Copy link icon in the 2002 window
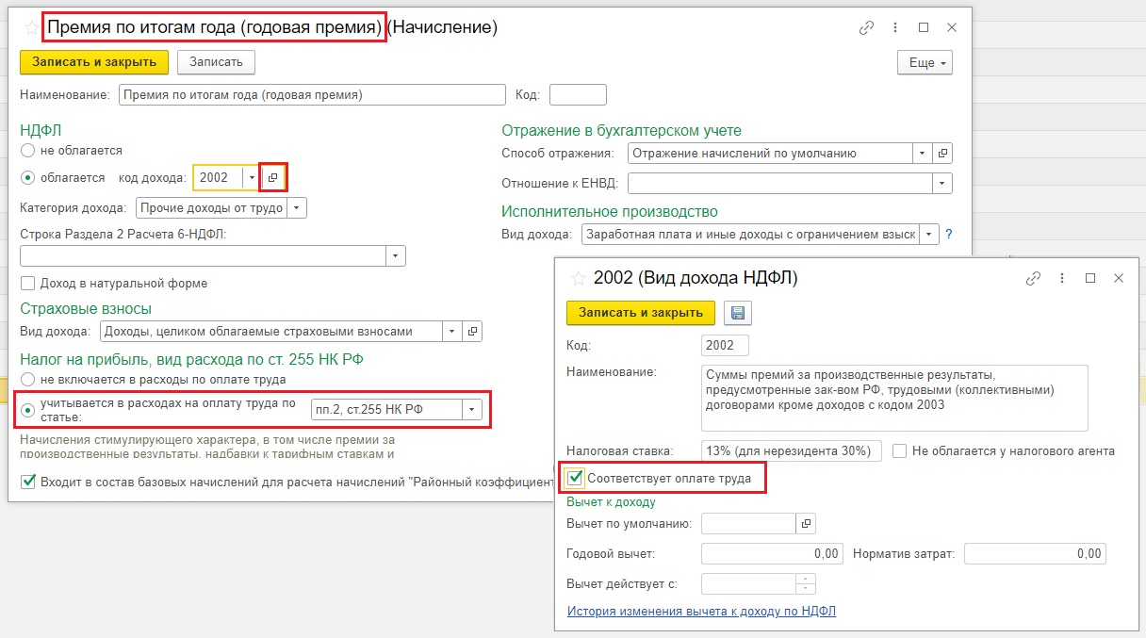Image resolution: width=1146 pixels, height=638 pixels. point(1034,278)
